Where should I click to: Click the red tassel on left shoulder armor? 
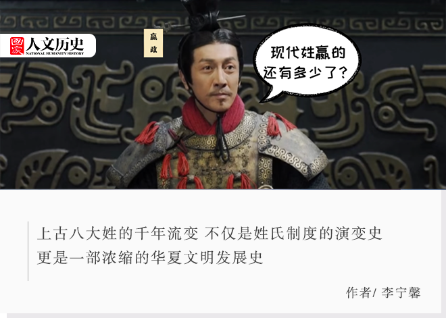pos(147,133)
